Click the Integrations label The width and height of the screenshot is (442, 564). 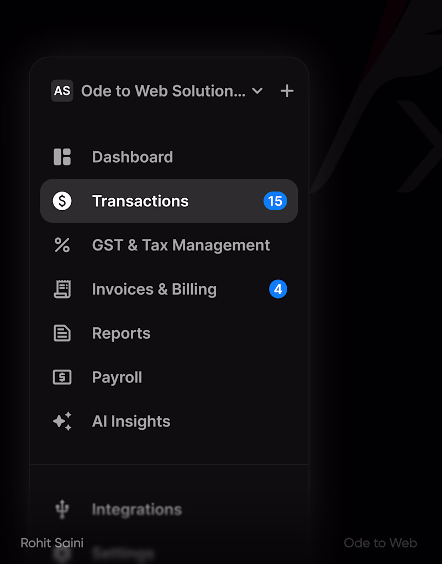click(136, 509)
